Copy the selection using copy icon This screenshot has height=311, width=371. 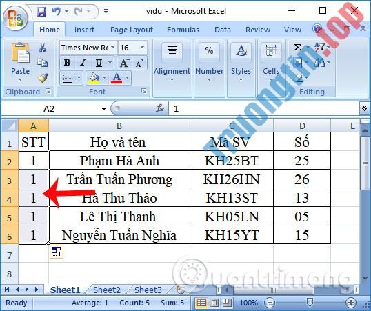click(43, 63)
